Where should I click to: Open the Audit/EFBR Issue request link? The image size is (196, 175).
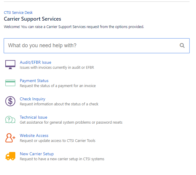point(35,62)
